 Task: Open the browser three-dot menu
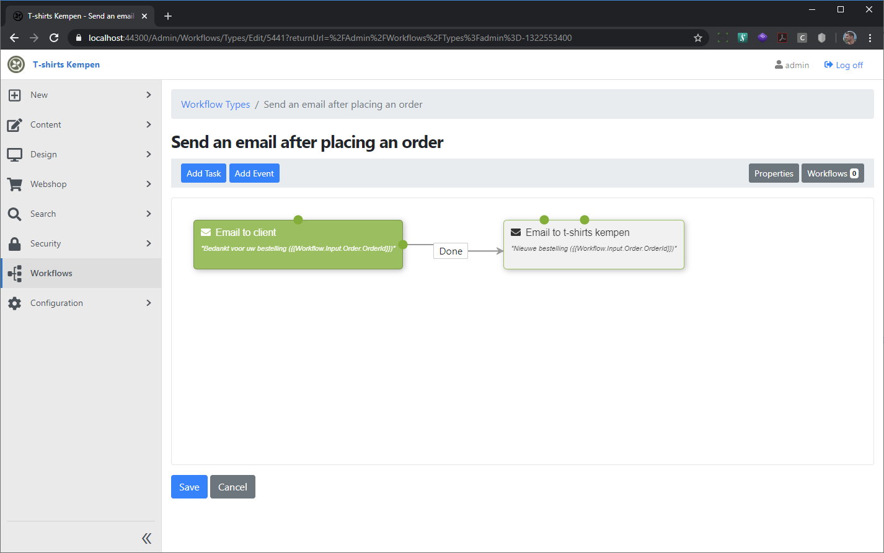pyautogui.click(x=870, y=38)
